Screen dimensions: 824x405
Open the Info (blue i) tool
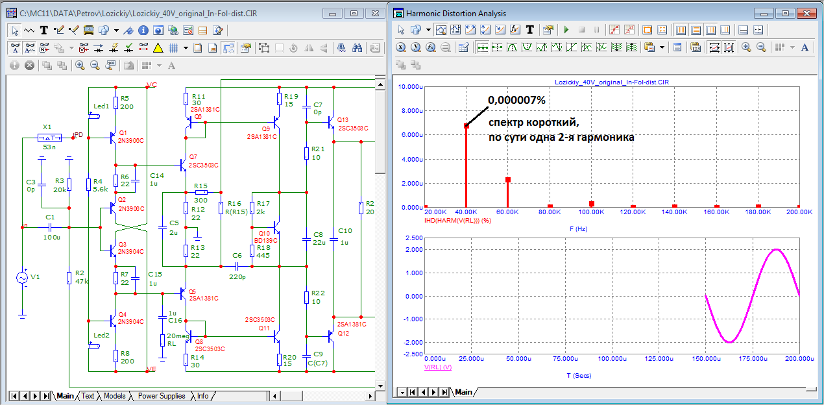tap(143, 30)
